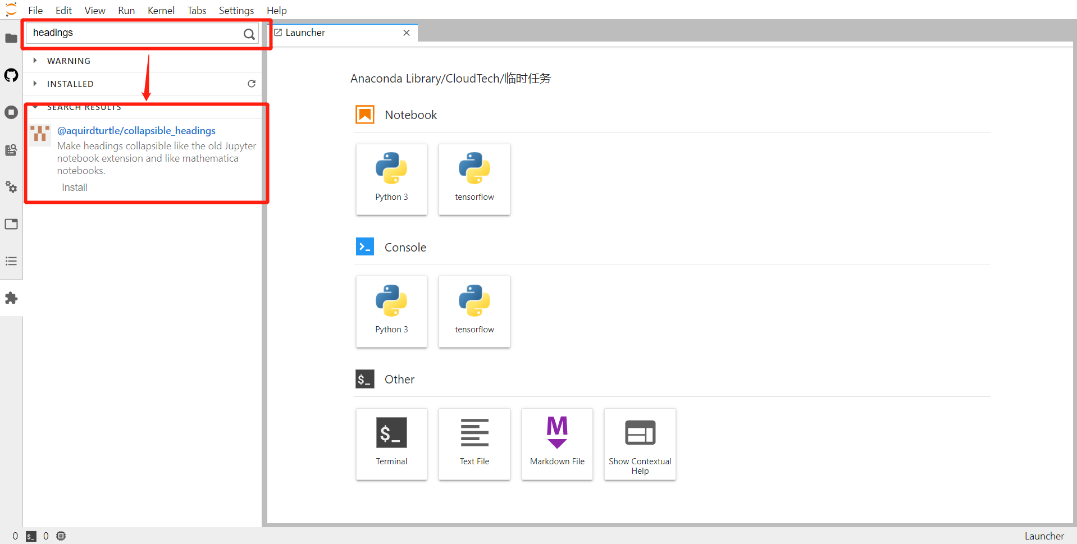Open the Run menu
The width and height of the screenshot is (1077, 544).
pyautogui.click(x=126, y=11)
